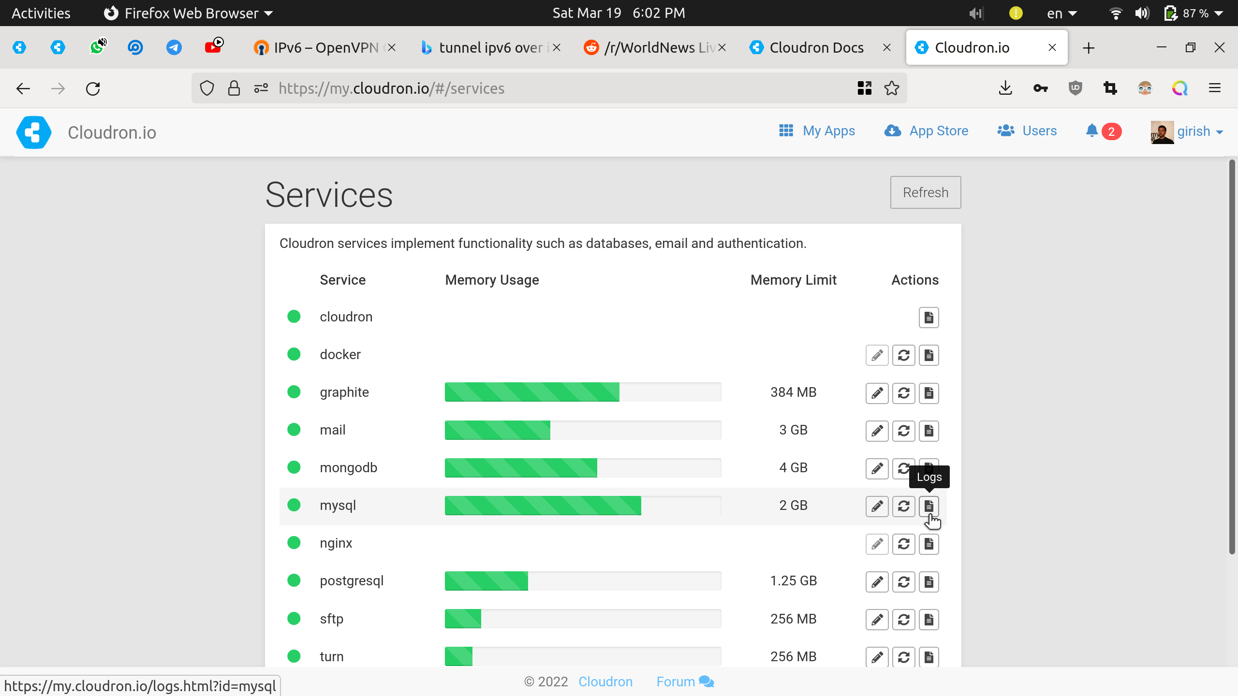This screenshot has height=696, width=1238.
Task: Open logs for sftp service
Action: coord(928,619)
